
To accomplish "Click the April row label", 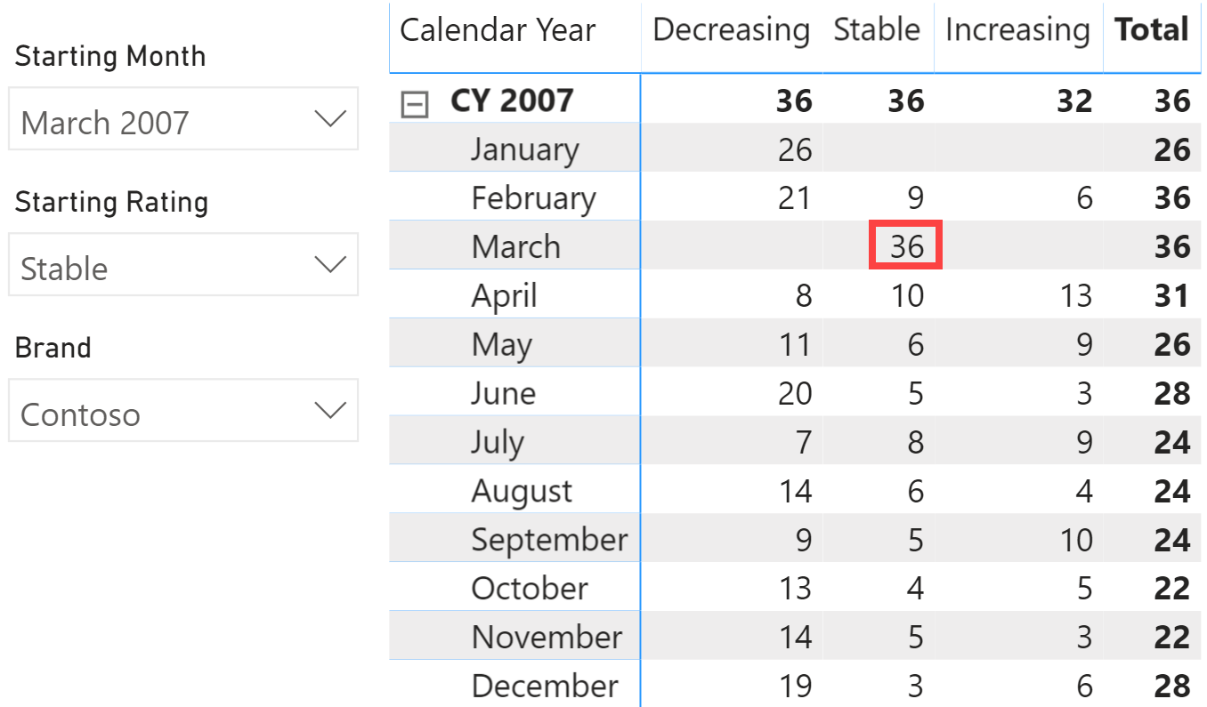I will (504, 296).
